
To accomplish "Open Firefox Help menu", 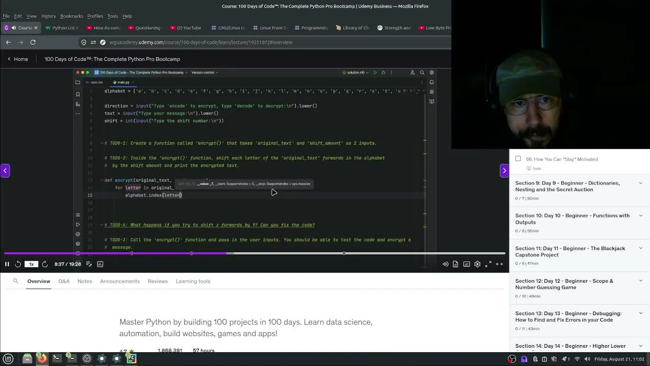I will tap(127, 16).
